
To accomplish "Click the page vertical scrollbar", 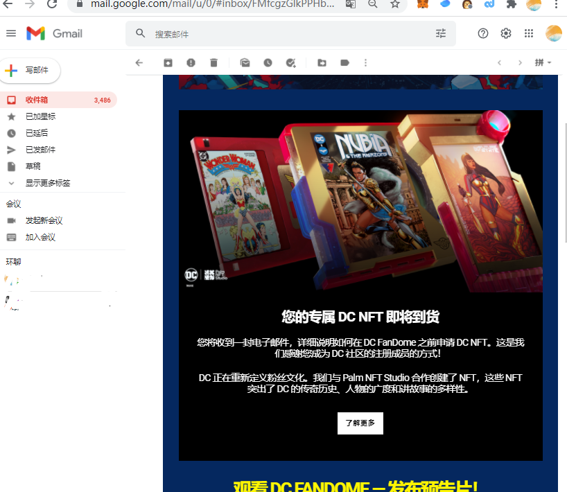I will [565, 182].
